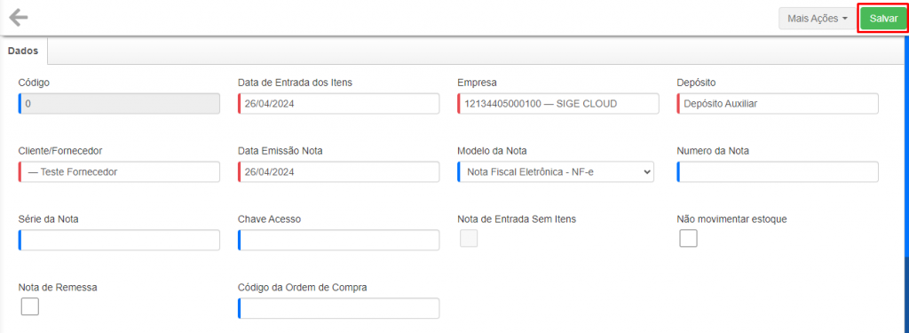Tick the Nota de Remessa checkbox
Screen dimensions: 909x333
pyautogui.click(x=29, y=306)
